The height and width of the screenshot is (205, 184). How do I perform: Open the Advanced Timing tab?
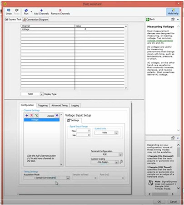60,105
